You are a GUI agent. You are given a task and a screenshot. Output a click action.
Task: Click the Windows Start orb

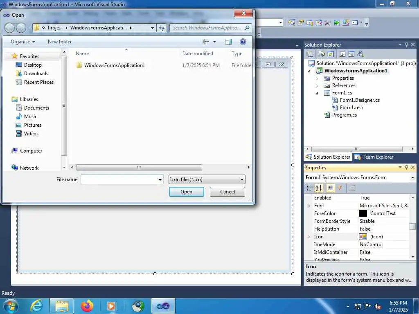click(x=11, y=306)
